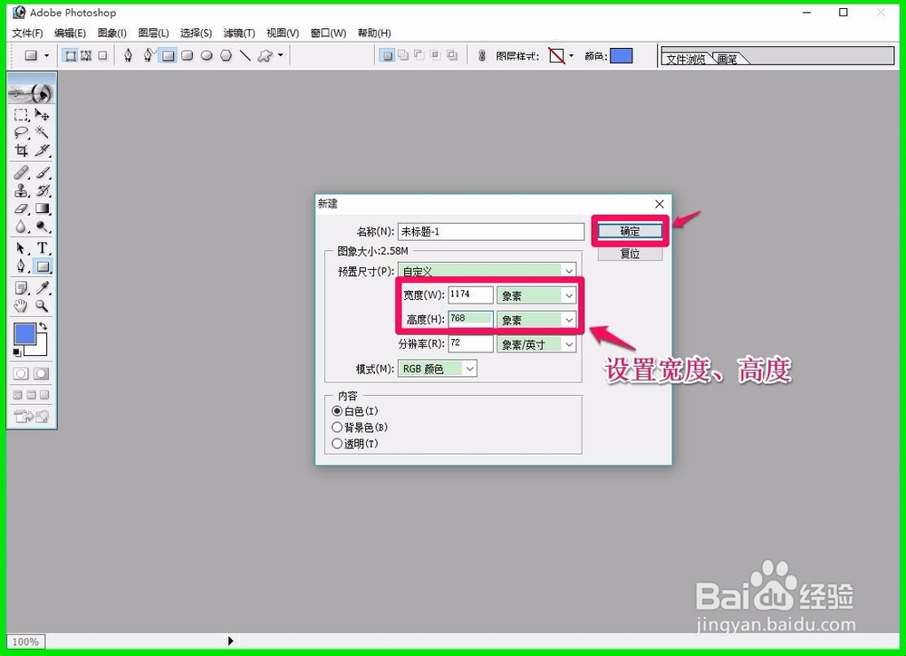Select background color content radio button

point(337,427)
